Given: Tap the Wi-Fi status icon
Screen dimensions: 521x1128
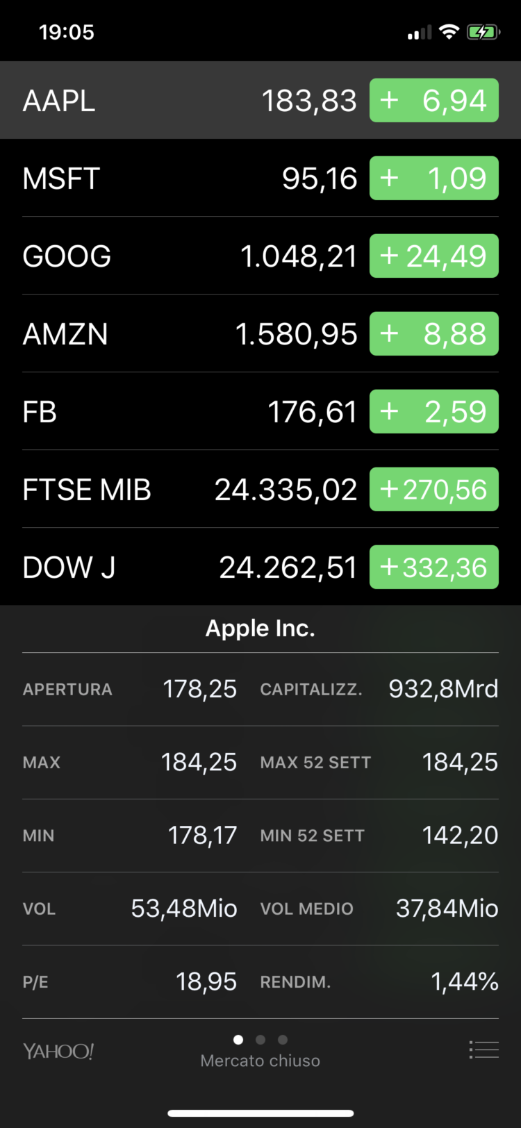Looking at the screenshot, I should coord(449,32).
